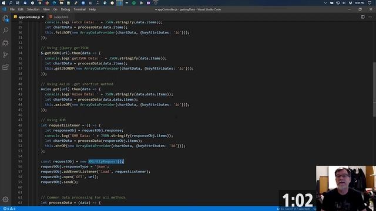Open the Go menu
Screen dimensions: 376x211
pos(55,9)
